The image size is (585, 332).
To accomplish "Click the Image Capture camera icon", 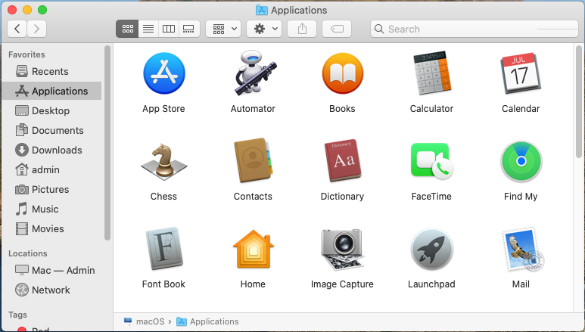I will pos(342,249).
